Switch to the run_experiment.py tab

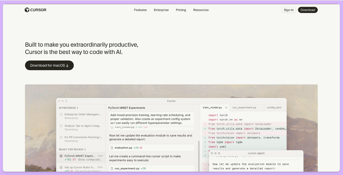244,107
